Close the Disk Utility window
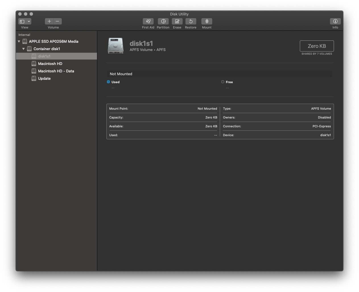The width and height of the screenshot is (359, 292). (20, 14)
